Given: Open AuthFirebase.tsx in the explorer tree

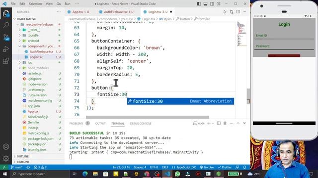Looking at the screenshot, I should 39,51.
